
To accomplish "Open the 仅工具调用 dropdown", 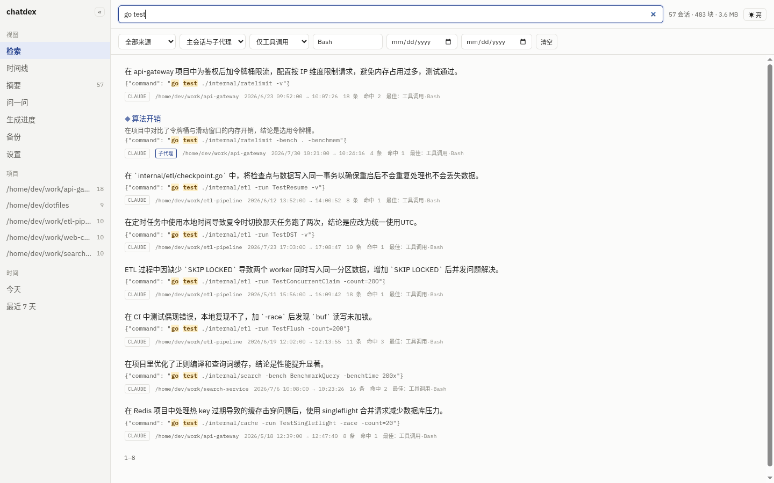I will [279, 42].
